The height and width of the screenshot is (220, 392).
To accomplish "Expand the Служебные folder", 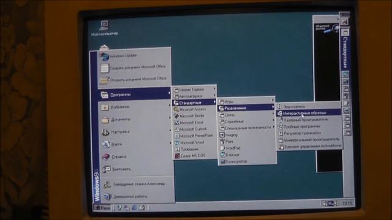I will (247, 122).
